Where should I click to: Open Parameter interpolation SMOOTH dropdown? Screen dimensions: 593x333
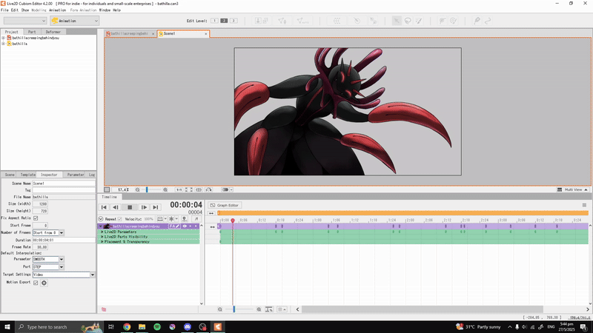point(62,260)
